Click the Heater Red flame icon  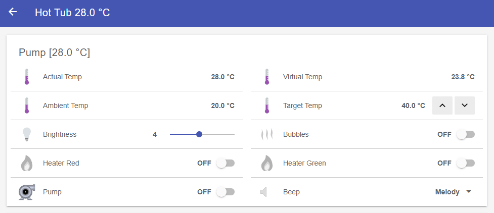tap(26, 164)
